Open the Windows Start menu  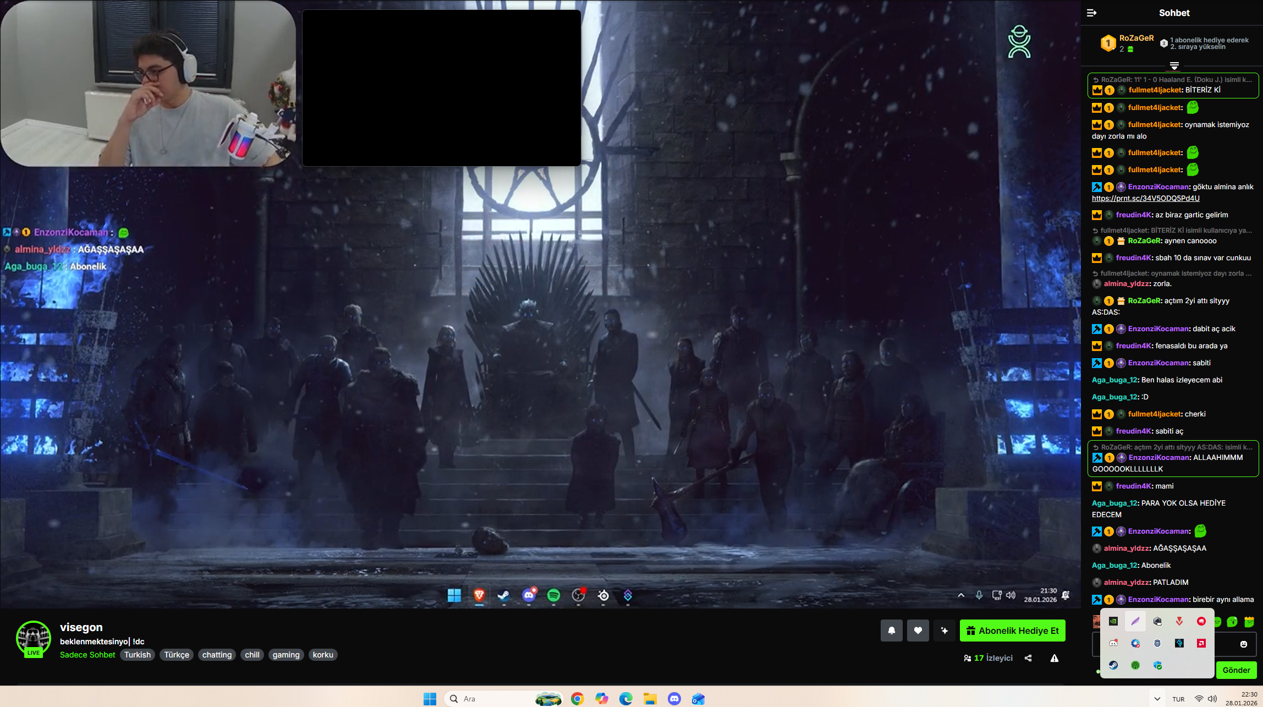click(430, 699)
